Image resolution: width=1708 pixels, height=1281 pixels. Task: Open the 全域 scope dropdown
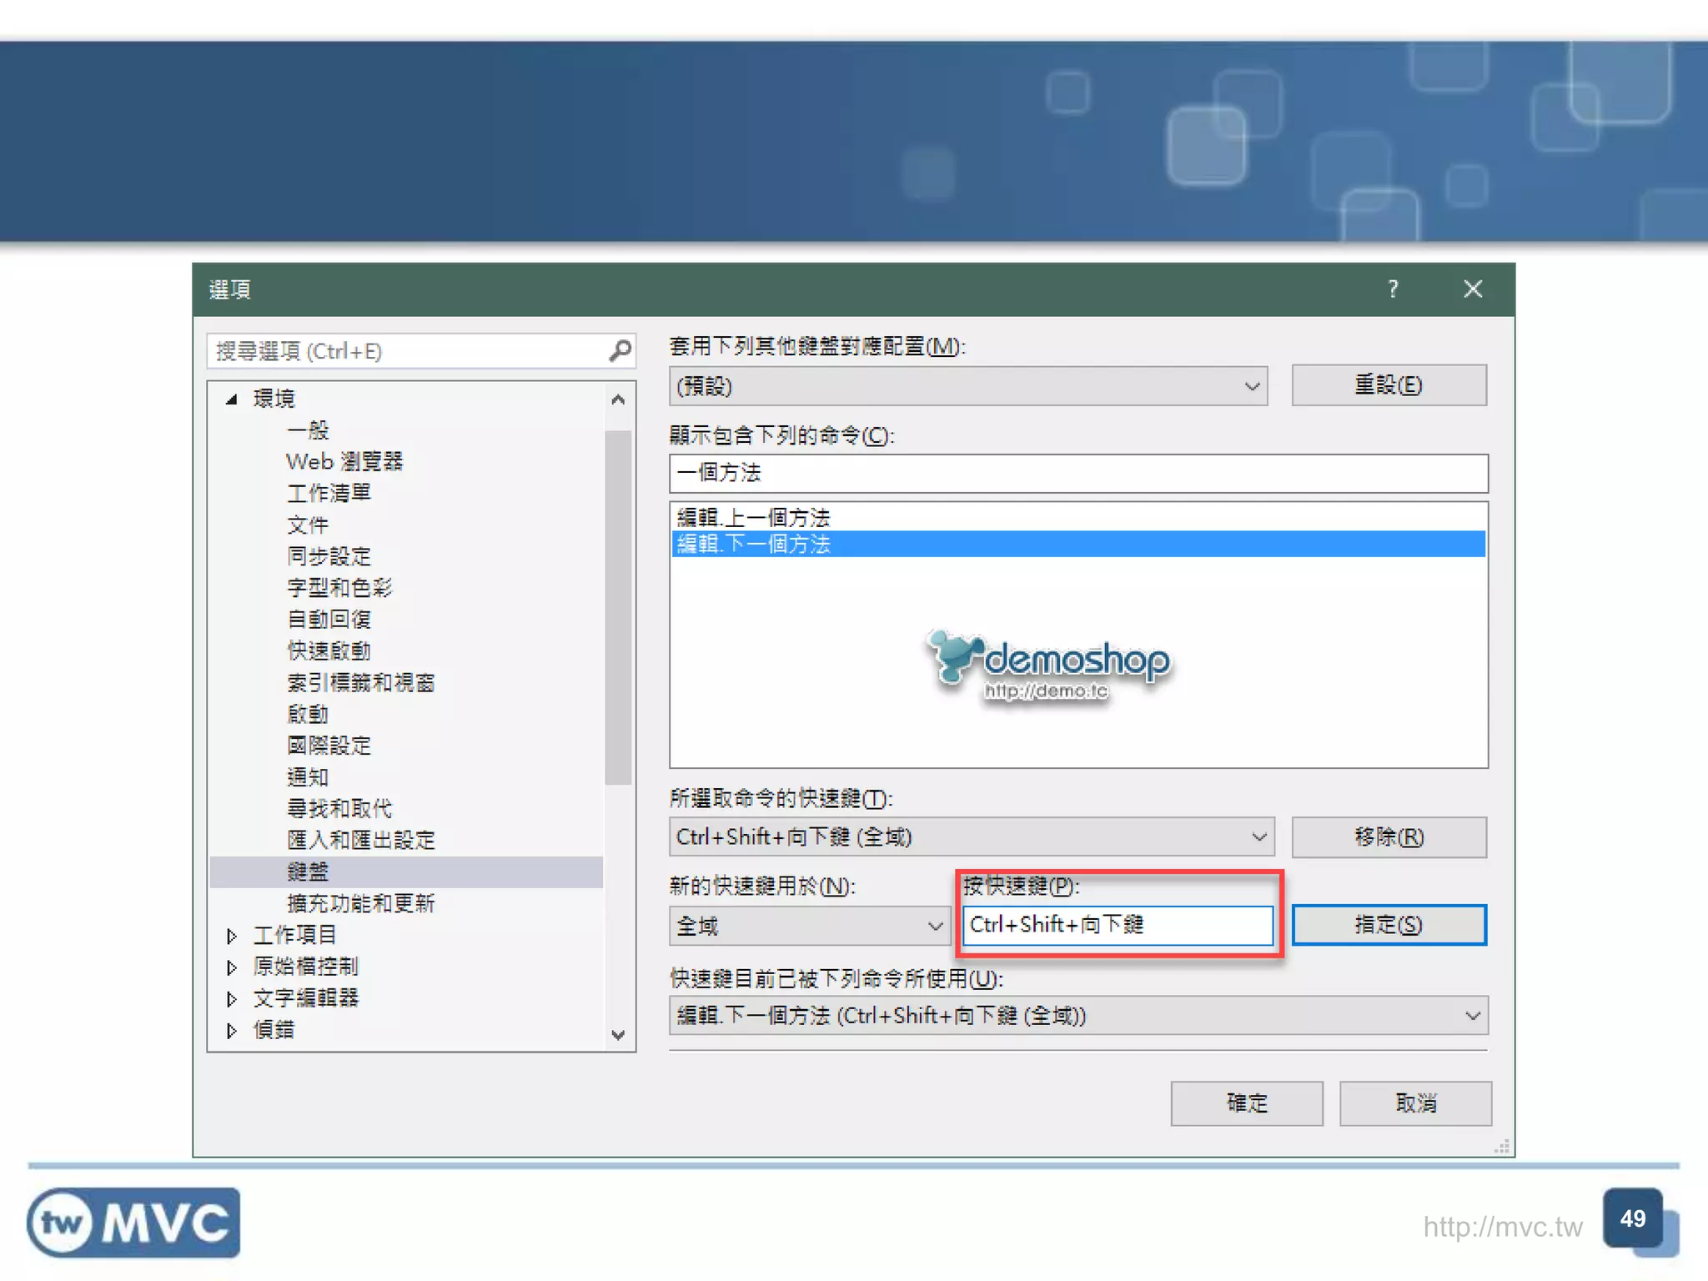click(935, 926)
